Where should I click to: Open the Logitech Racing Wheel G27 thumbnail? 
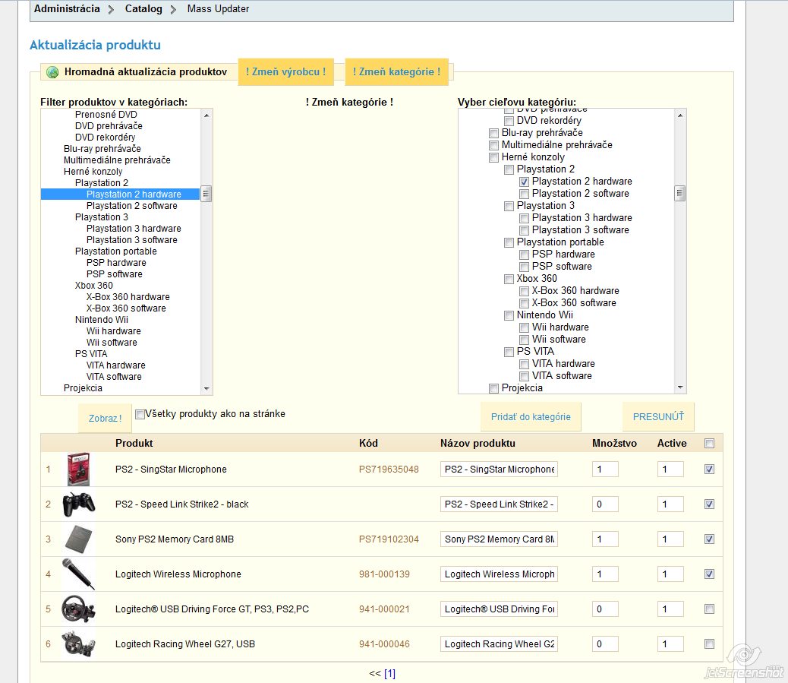[x=78, y=643]
